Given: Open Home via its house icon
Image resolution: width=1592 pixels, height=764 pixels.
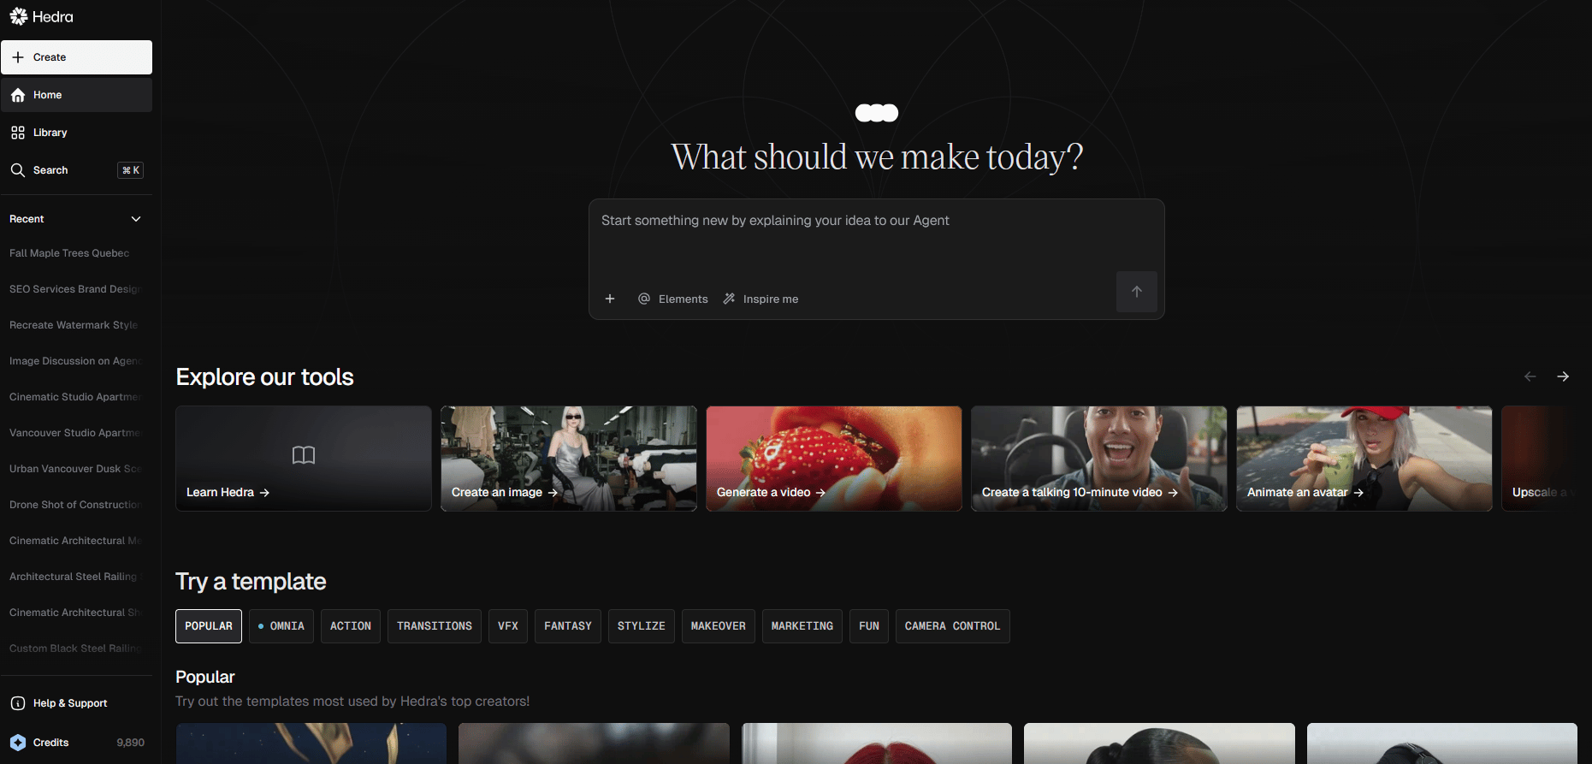Looking at the screenshot, I should coord(18,95).
